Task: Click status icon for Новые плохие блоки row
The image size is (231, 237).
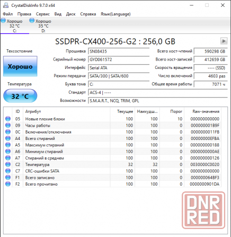Action: 8,119
